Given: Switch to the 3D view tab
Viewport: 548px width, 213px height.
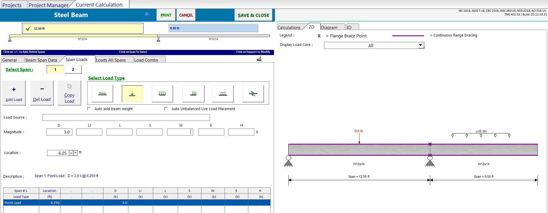Looking at the screenshot, I should [349, 27].
